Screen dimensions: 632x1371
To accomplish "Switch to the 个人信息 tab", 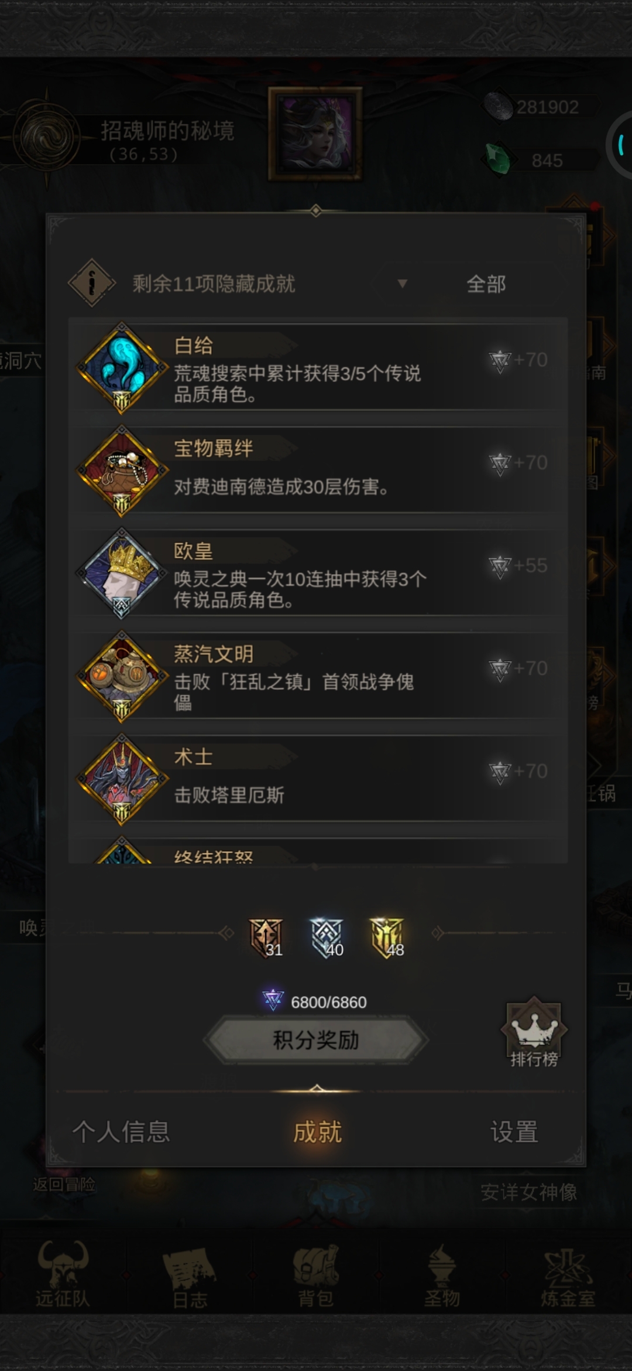I will tap(121, 1131).
